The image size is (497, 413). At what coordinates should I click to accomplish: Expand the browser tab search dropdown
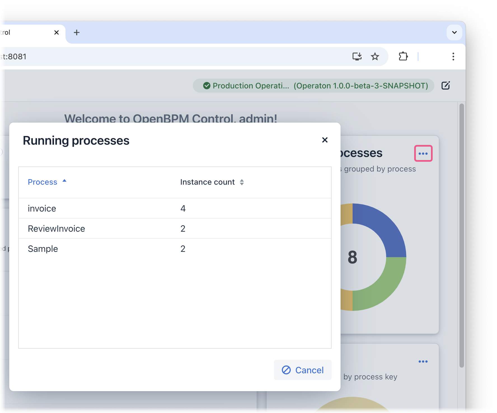pos(454,32)
